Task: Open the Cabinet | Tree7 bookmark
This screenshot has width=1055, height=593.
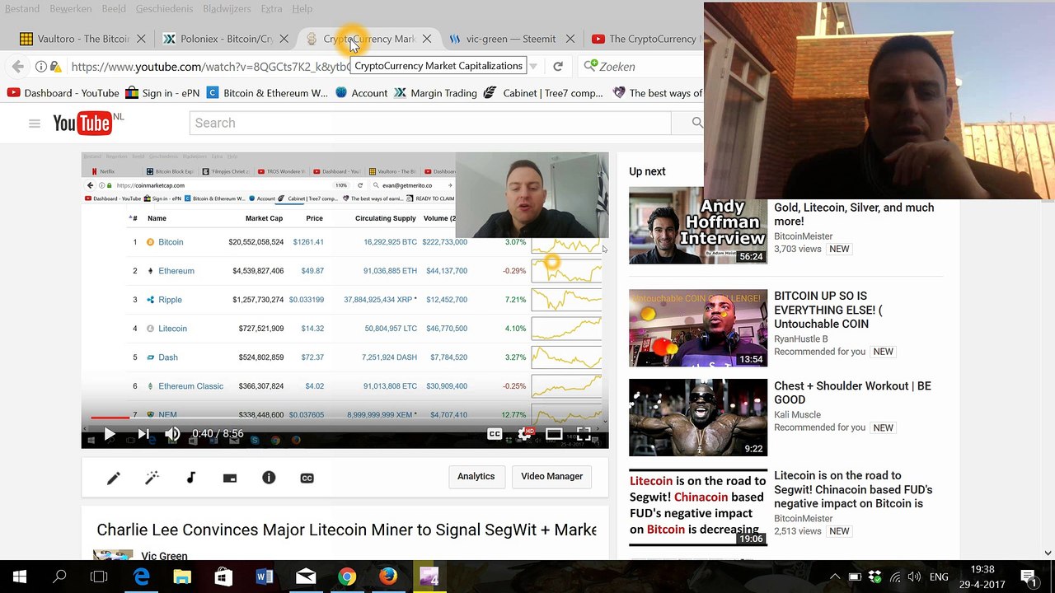Action: pos(543,93)
